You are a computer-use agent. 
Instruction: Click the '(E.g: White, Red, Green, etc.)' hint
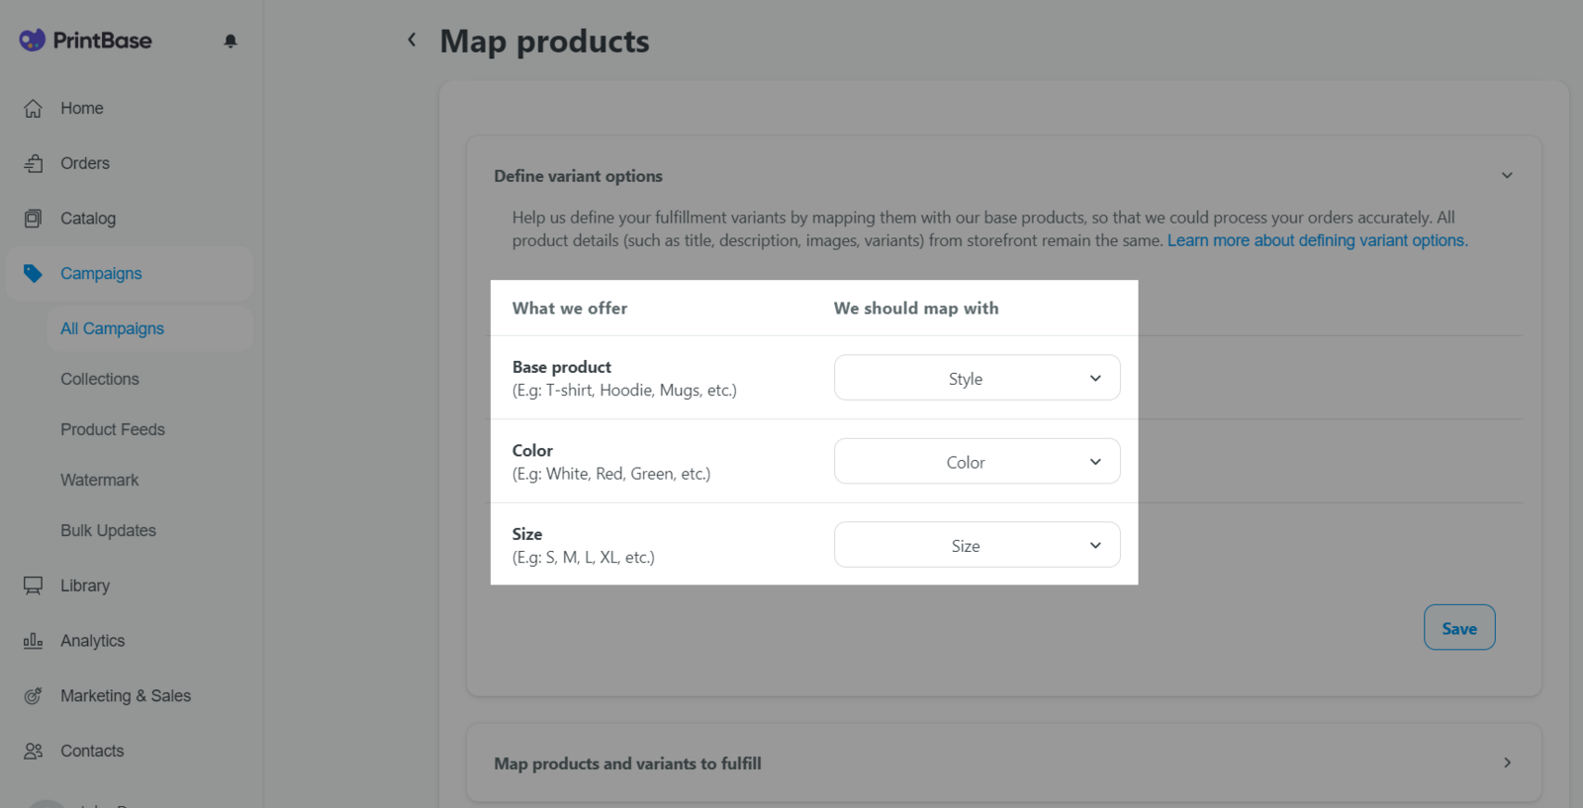tap(611, 474)
